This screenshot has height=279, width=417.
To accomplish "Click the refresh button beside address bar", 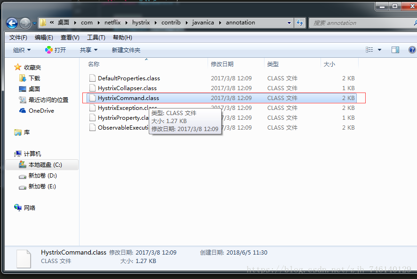I will 300,23.
